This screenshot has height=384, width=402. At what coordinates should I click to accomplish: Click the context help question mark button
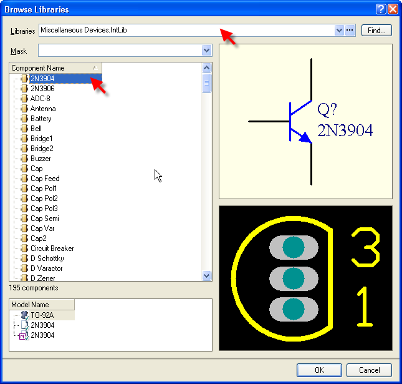click(381, 9)
